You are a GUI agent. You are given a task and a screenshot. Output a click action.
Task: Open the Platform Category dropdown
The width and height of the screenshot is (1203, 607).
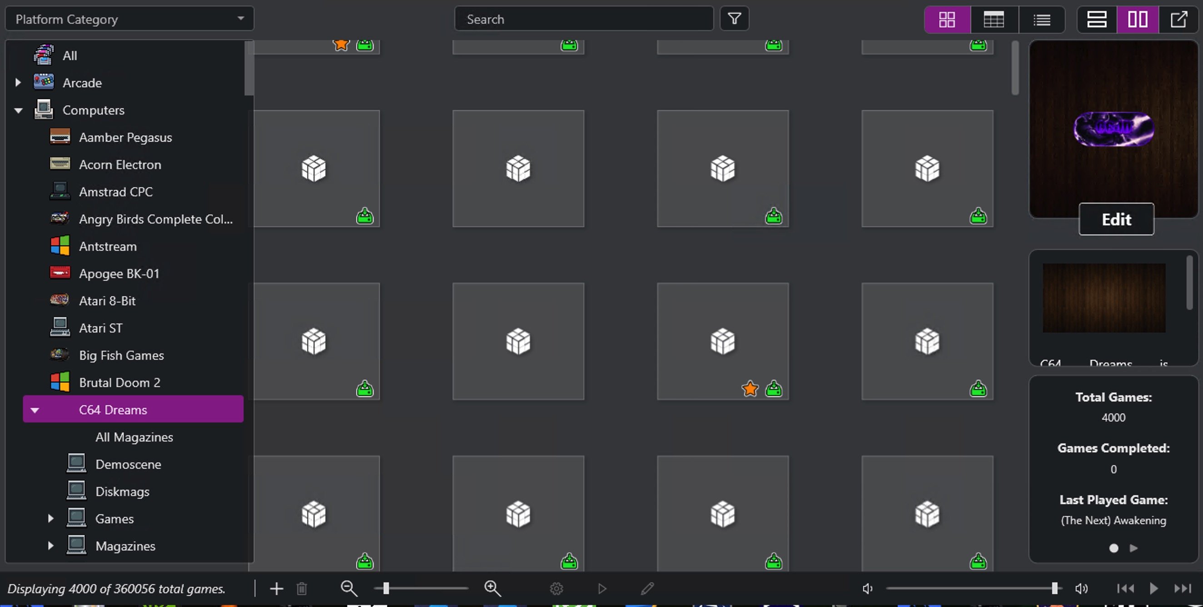pyautogui.click(x=129, y=19)
